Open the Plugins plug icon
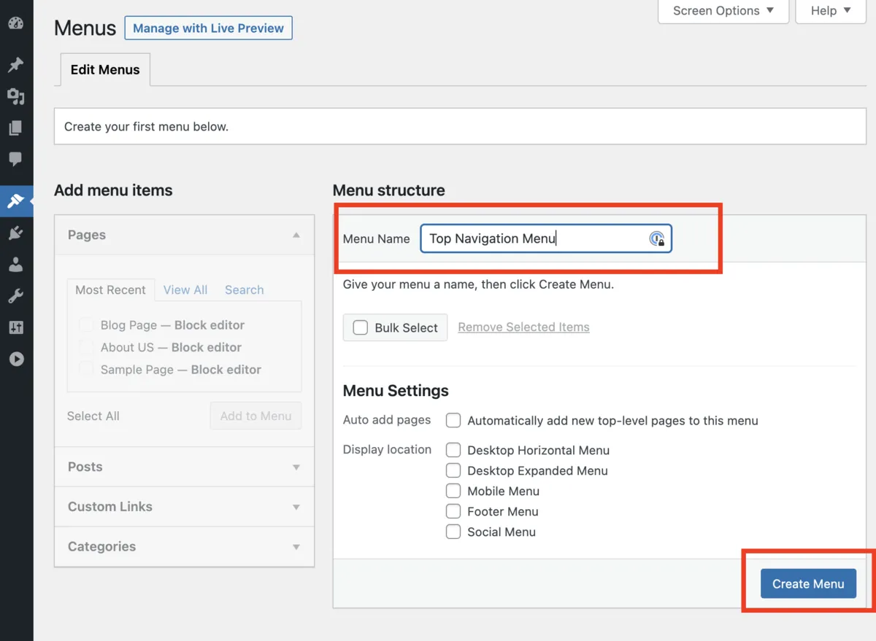This screenshot has width=876, height=641. [15, 233]
